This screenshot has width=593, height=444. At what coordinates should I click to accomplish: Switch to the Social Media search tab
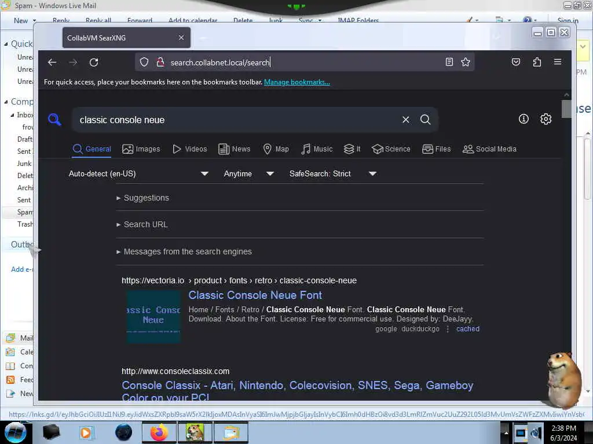pos(489,149)
